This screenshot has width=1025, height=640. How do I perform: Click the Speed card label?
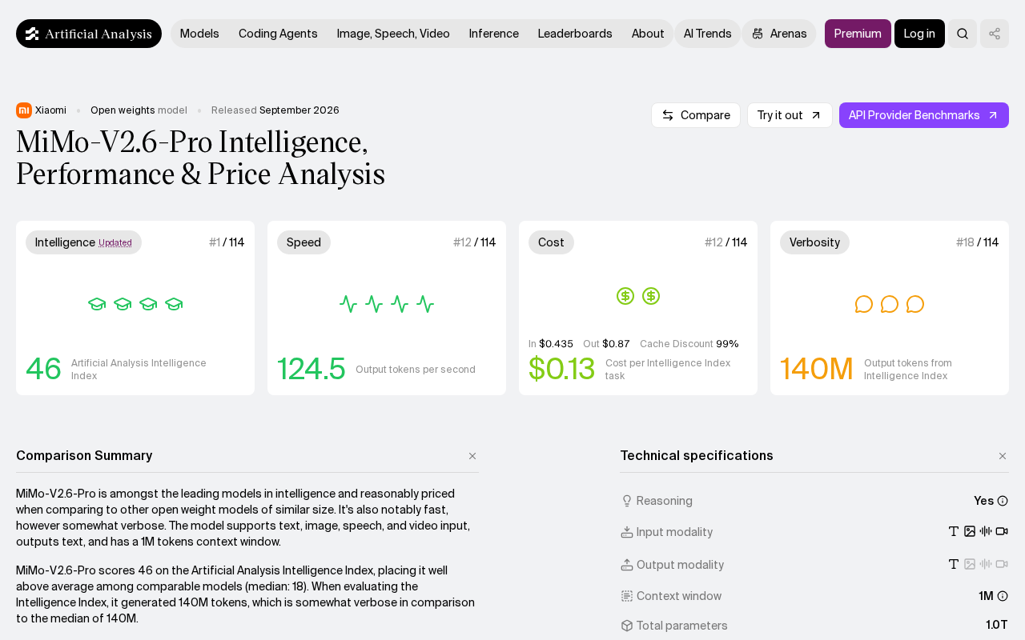(303, 242)
